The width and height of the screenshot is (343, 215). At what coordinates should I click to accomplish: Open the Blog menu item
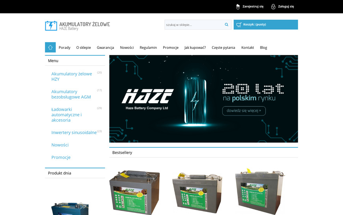click(x=263, y=47)
